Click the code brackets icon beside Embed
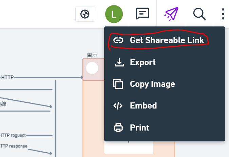 click(118, 106)
